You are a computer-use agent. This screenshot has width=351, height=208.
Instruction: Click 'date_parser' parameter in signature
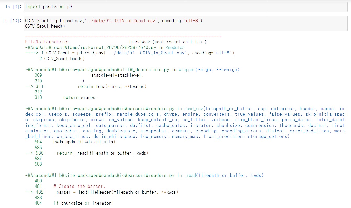(x=110, y=125)
